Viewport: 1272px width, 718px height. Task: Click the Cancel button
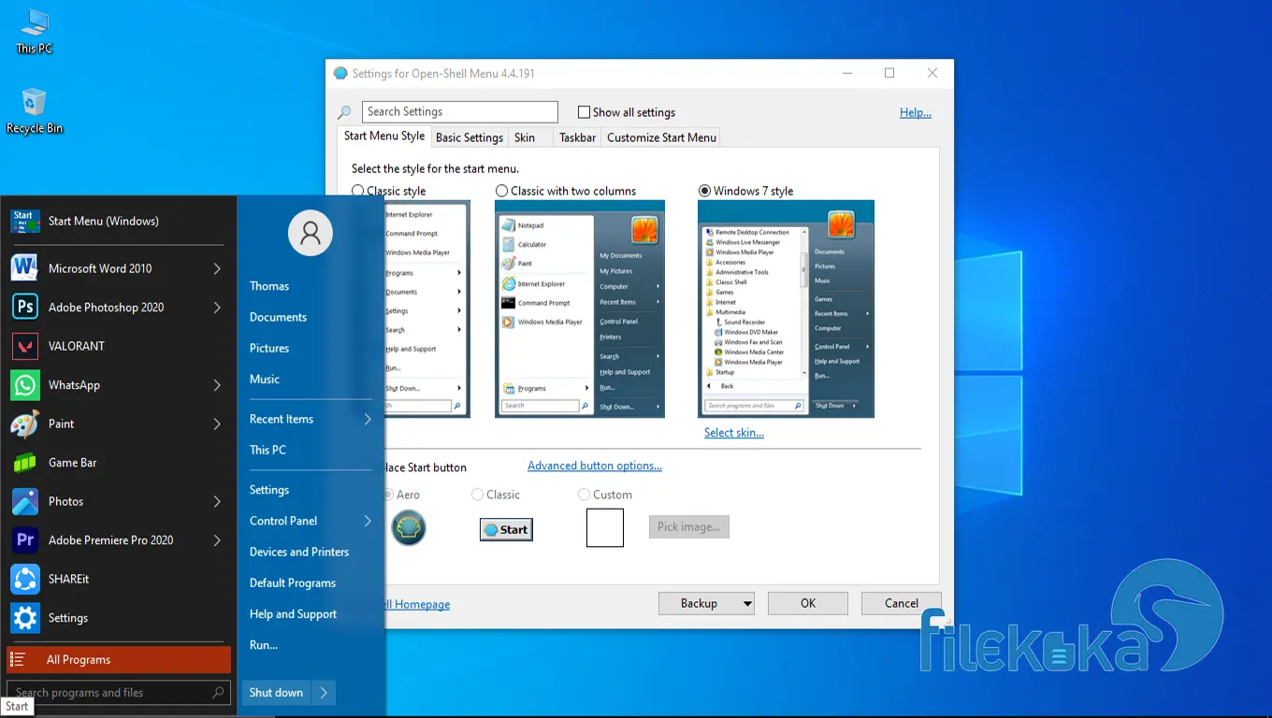(902, 604)
